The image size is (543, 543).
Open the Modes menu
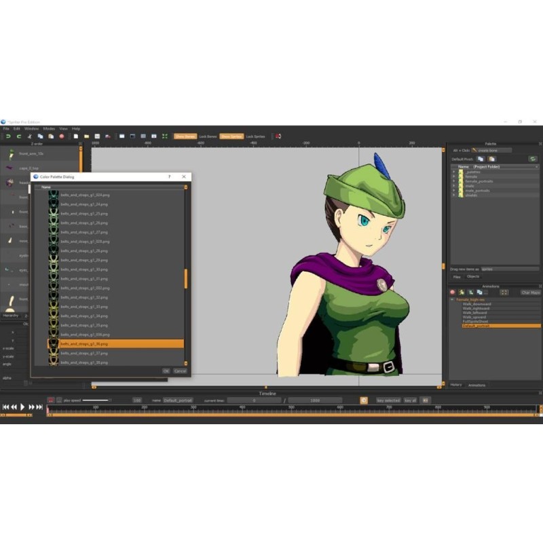tap(49, 128)
